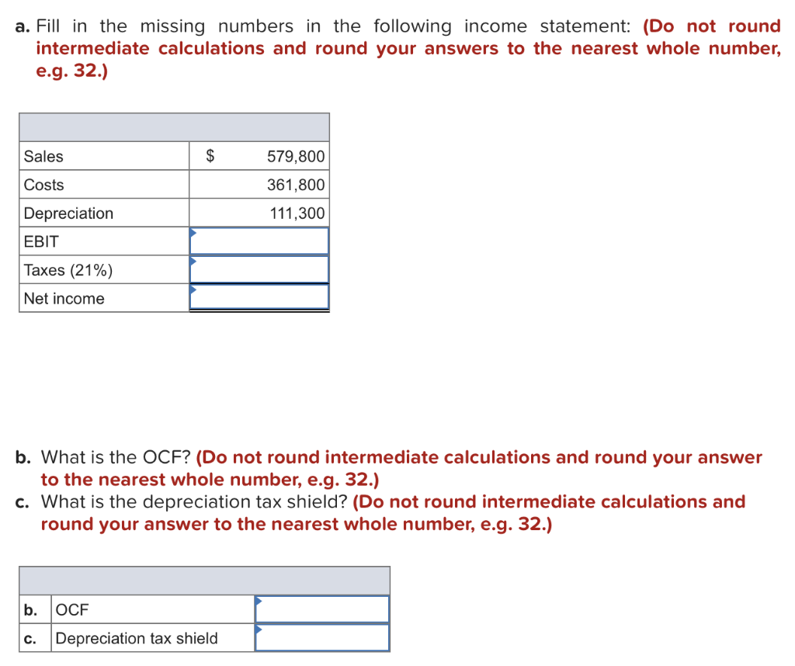Click the Net income row label

[x=64, y=299]
